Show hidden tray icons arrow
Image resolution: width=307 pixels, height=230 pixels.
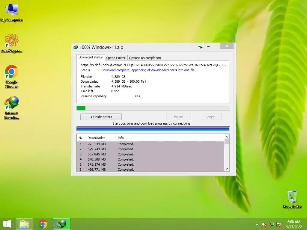pos(257,224)
